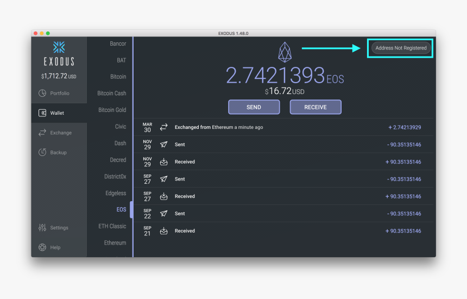Click the RECEIVE button

coord(315,107)
